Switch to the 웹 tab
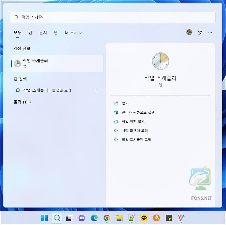The width and height of the screenshot is (226, 225). point(56,33)
